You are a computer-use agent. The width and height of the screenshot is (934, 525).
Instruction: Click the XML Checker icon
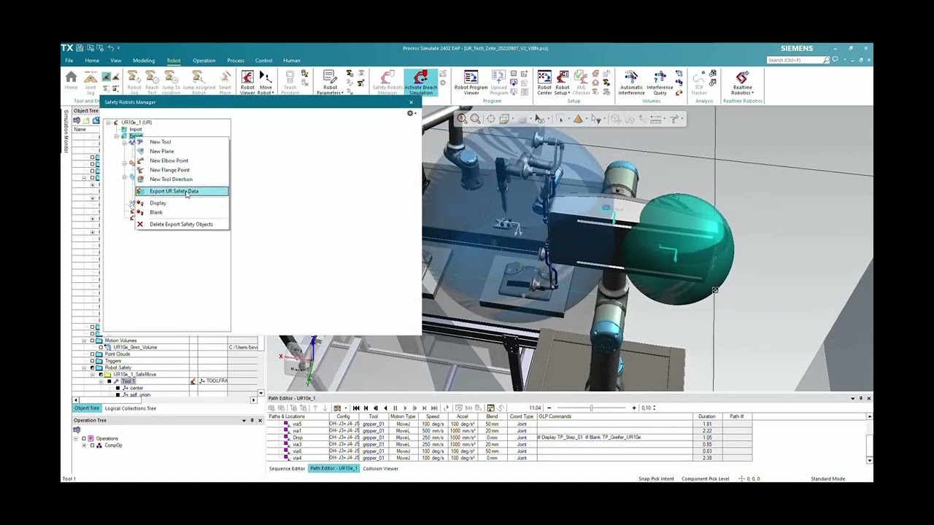581,82
